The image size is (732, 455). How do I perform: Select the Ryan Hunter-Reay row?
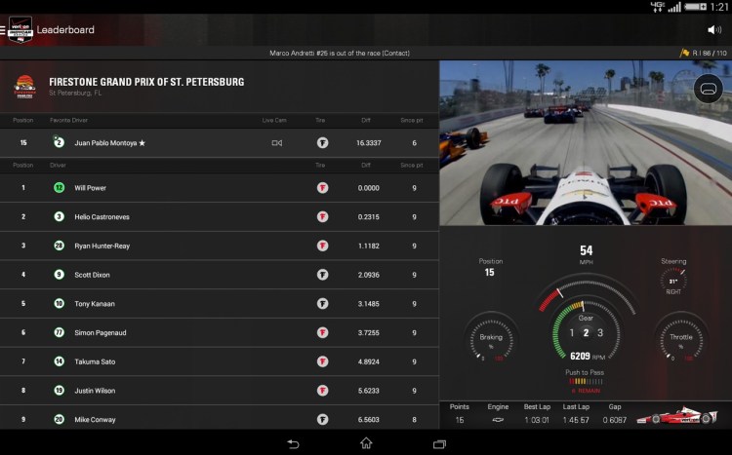click(220, 246)
